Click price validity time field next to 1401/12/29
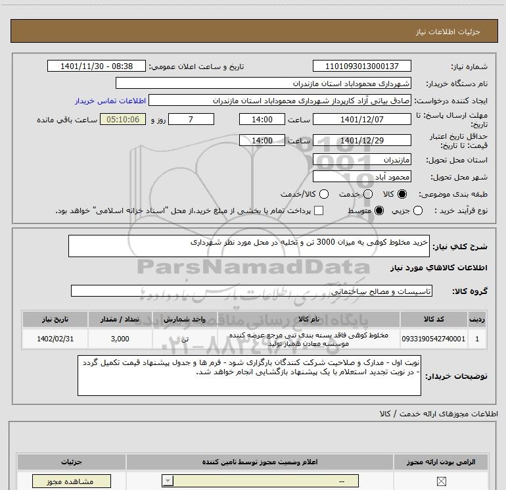 262,141
